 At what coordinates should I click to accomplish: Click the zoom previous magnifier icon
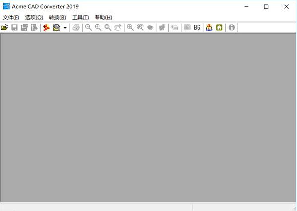140,27
